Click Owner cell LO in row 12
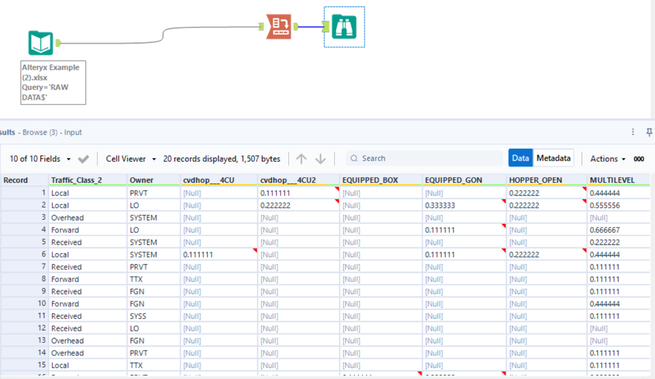Viewport: 655px width, 379px height. (x=153, y=329)
